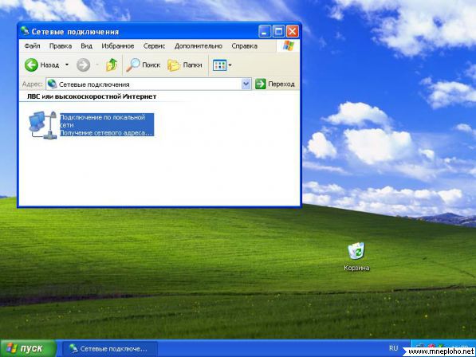Open Поиск search tool

tap(143, 65)
